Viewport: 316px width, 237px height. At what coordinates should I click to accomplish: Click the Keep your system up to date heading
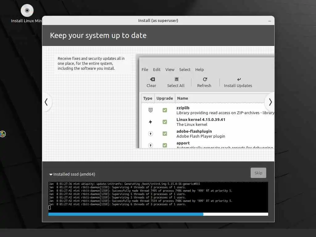[x=98, y=35]
